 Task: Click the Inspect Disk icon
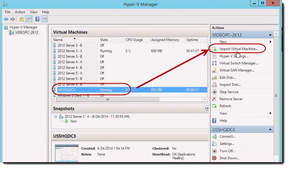214,85
